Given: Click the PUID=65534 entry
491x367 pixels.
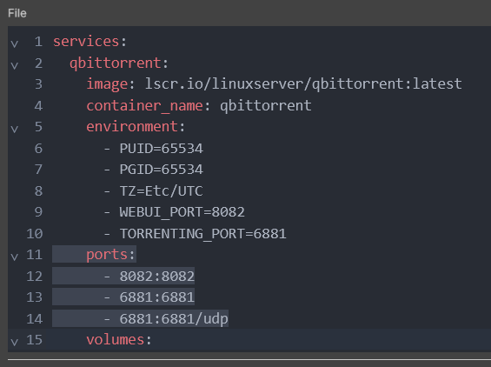Looking at the screenshot, I should coord(162,148).
